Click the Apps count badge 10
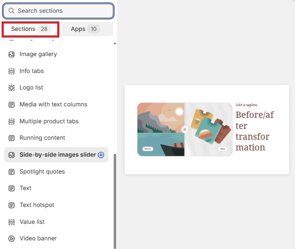Viewport: 295px width, 249px height. click(x=94, y=29)
